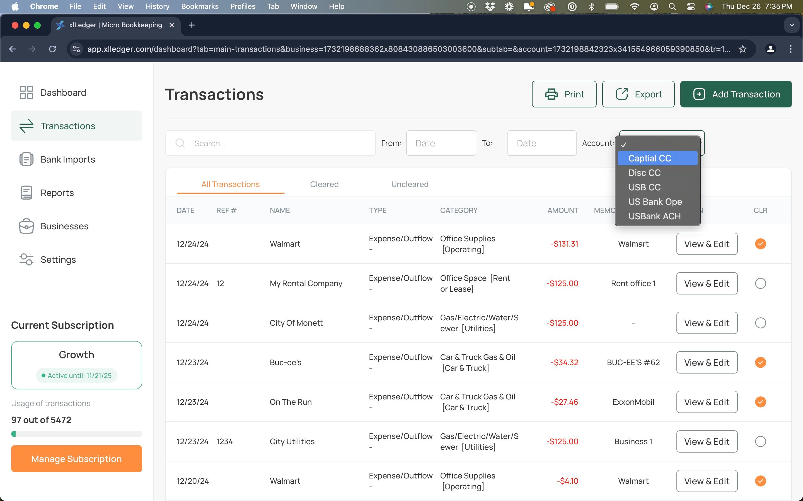Unclear the Walmart -$131.31 transaction
This screenshot has width=803, height=501.
pyautogui.click(x=760, y=244)
